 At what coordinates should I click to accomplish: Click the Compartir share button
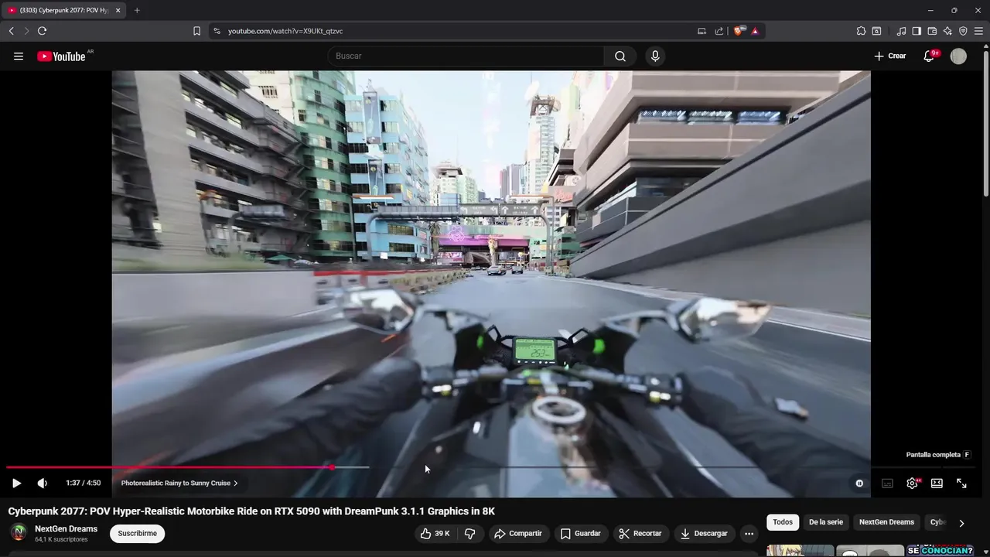pyautogui.click(x=518, y=533)
